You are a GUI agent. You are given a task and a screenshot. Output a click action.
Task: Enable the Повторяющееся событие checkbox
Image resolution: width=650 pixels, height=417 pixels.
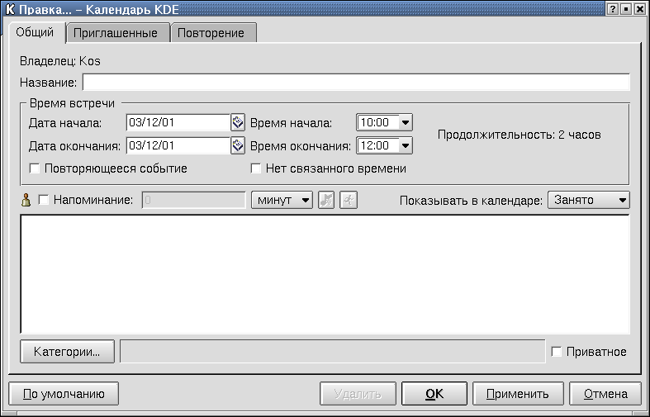(35, 168)
